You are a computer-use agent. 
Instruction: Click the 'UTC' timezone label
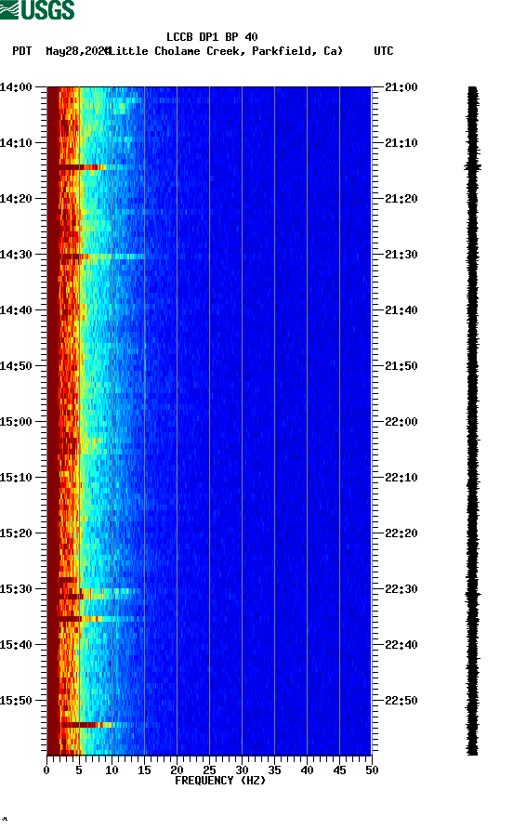(384, 51)
